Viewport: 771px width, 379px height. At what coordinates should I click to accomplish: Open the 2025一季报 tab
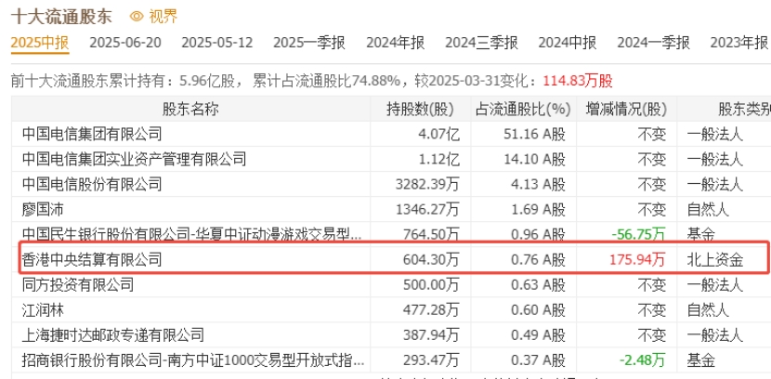(x=309, y=43)
